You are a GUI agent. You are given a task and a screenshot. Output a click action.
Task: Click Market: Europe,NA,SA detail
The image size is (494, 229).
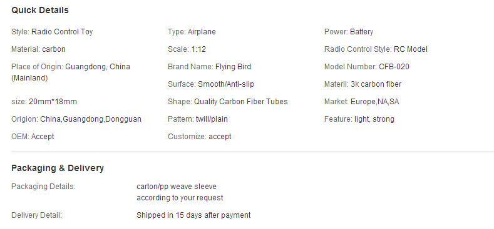pyautogui.click(x=361, y=102)
